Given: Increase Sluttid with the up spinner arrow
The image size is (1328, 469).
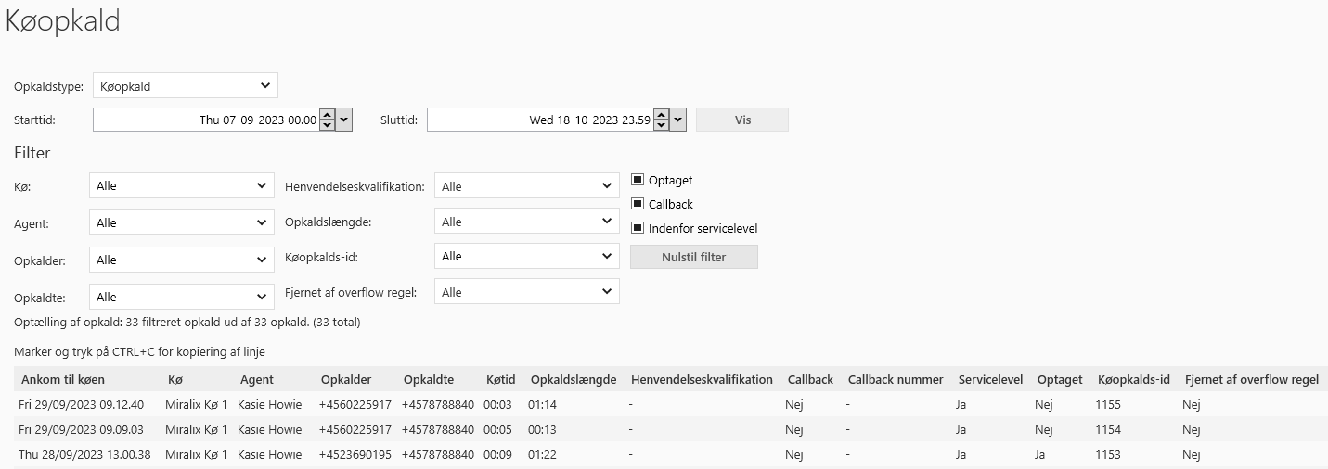Looking at the screenshot, I should pos(660,115).
